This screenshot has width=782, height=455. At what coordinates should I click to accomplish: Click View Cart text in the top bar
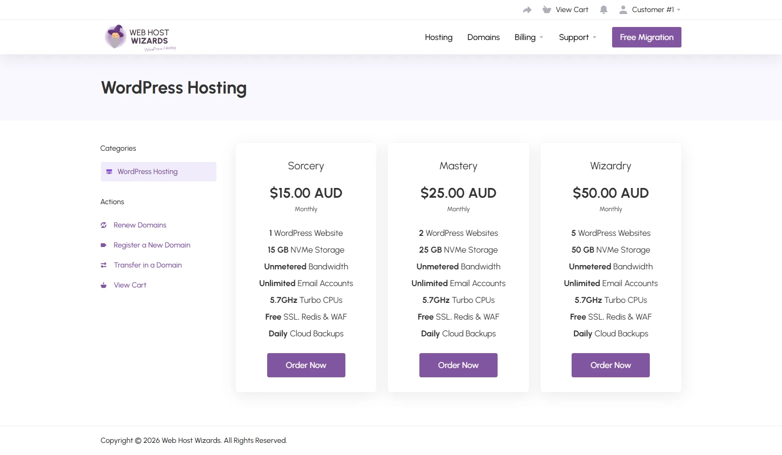[572, 10]
